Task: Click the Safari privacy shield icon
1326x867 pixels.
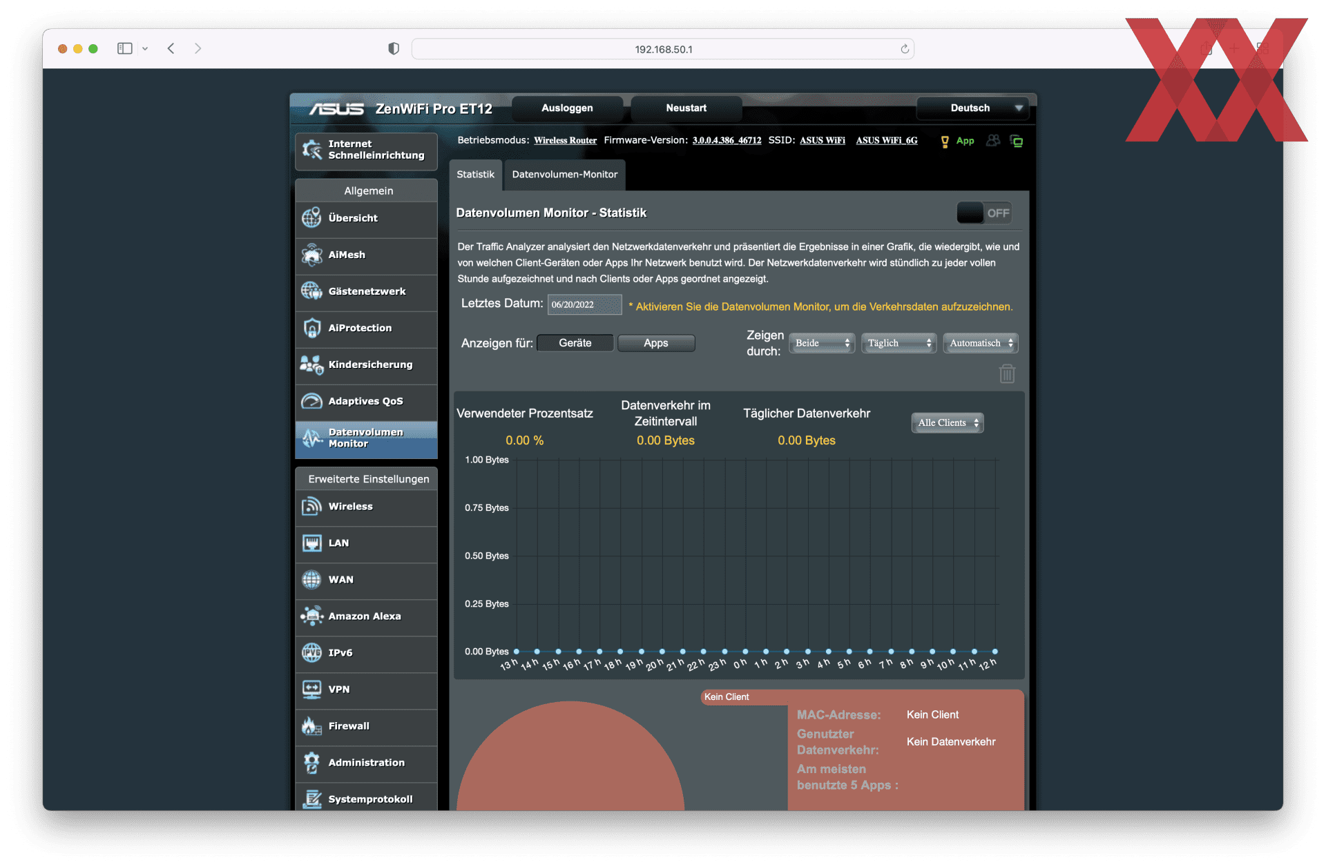Action: (394, 48)
